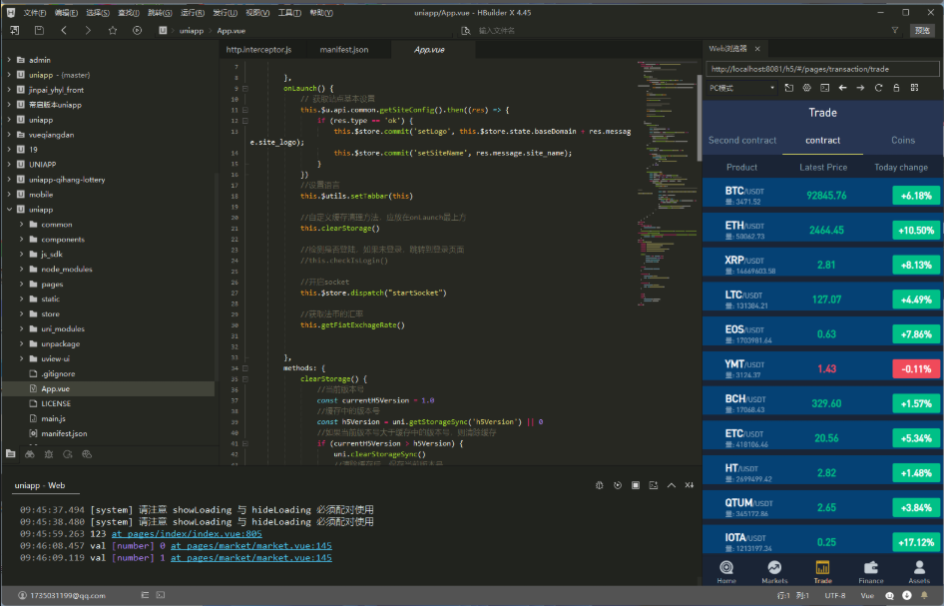Expand the admin folder
944x606 pixels.
[x=9, y=60]
